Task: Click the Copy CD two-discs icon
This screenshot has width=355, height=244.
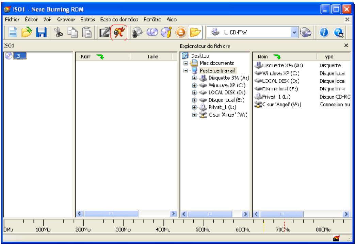Action: 152,33
